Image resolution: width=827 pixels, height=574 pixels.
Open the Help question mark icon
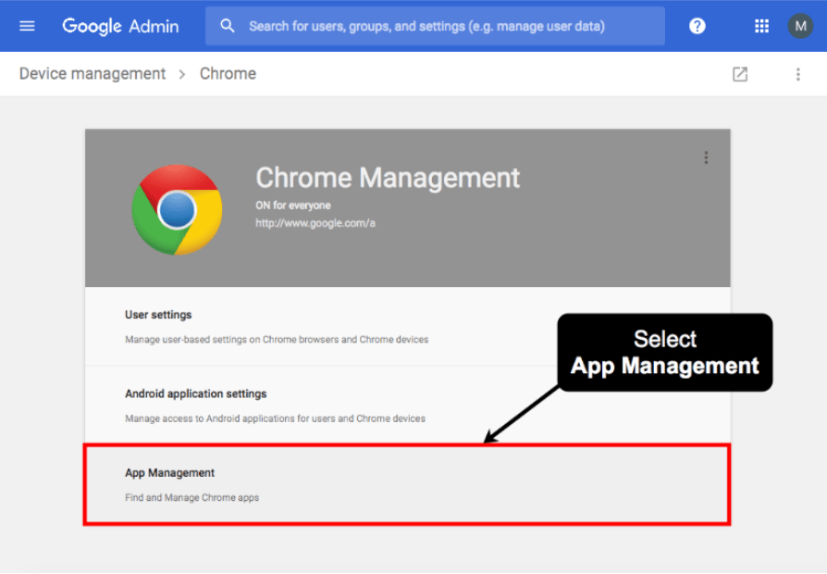(x=697, y=26)
